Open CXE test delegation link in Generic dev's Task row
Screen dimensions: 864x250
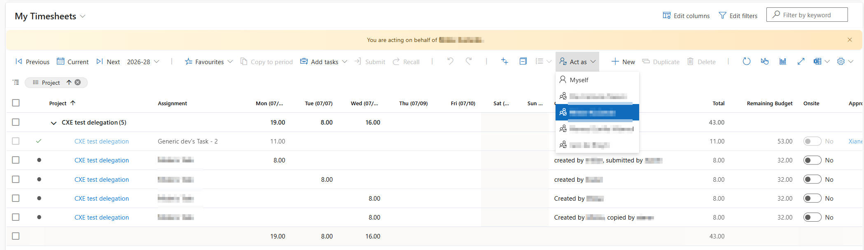(101, 141)
